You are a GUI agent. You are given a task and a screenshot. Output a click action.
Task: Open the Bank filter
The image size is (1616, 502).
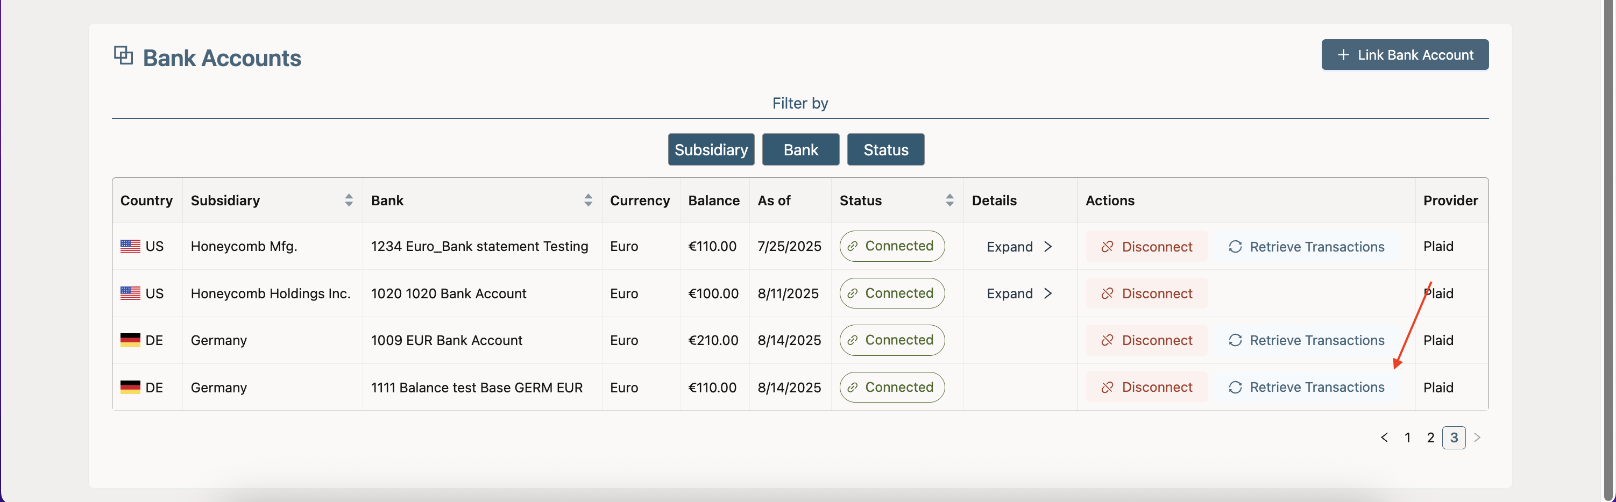[x=800, y=150]
